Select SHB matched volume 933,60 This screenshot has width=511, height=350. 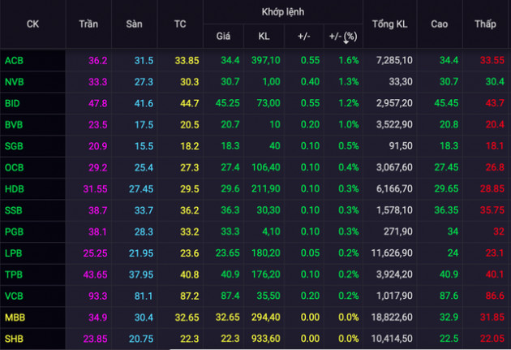pyautogui.click(x=265, y=339)
